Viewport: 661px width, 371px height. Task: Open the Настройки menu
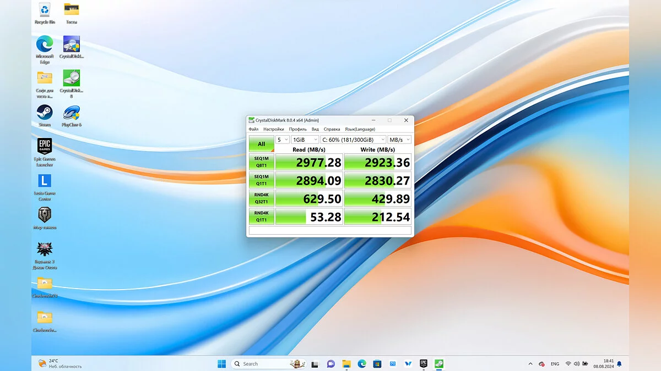click(x=273, y=129)
